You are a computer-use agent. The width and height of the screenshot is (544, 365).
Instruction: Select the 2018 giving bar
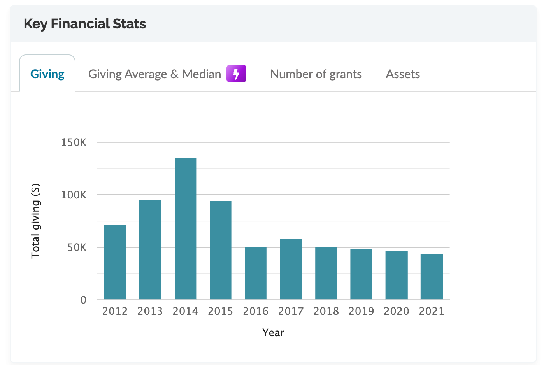326,273
